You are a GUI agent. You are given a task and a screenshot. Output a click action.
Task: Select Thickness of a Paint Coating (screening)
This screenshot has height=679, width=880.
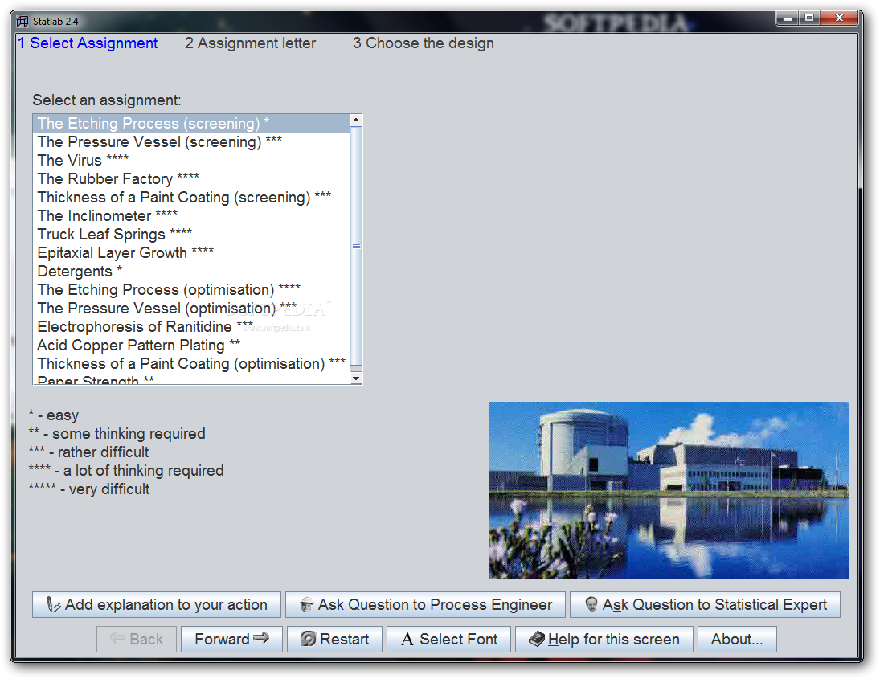pos(191,198)
